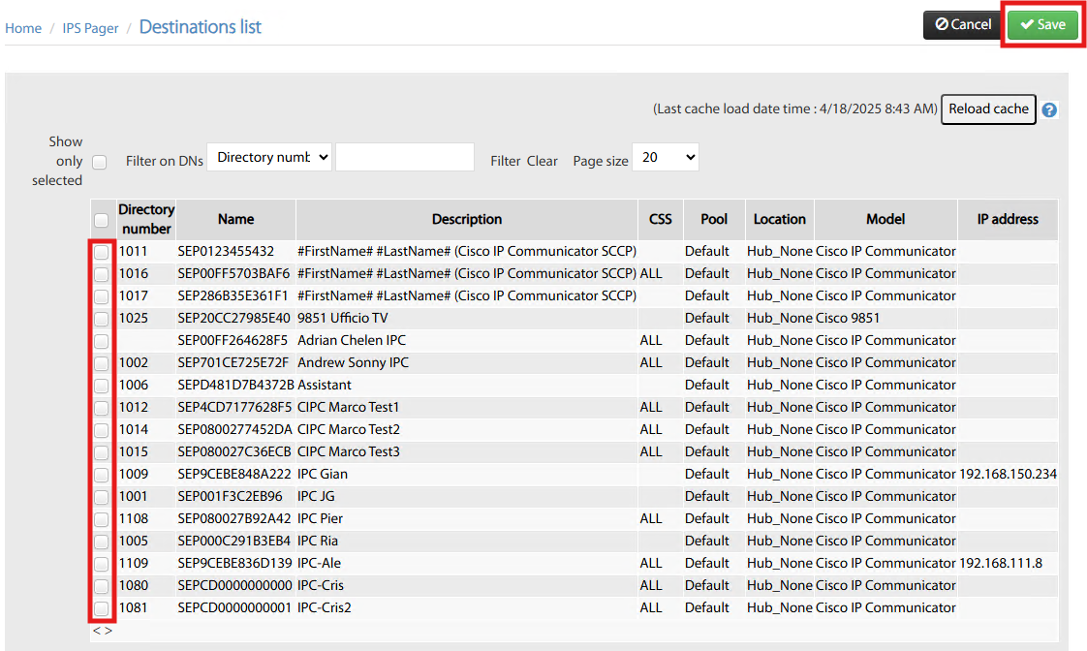The height and width of the screenshot is (651, 1087).
Task: Check the box for directory number 1011
Action: point(102,252)
